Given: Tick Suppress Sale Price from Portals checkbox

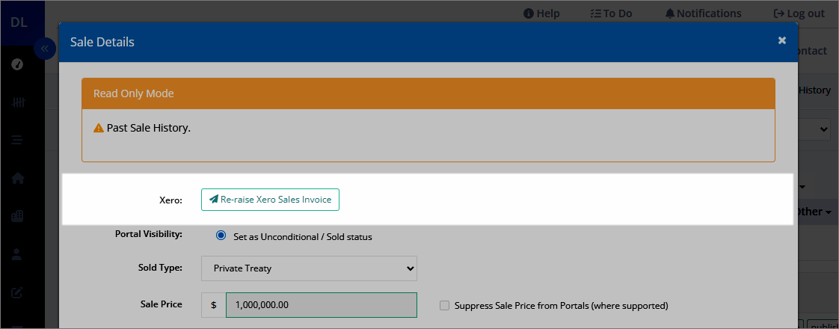Looking at the screenshot, I should point(444,306).
